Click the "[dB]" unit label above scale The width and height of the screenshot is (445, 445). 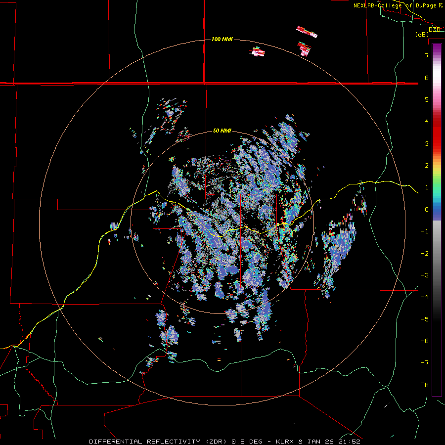click(422, 34)
